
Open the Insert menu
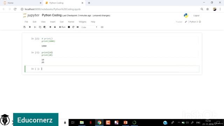pos(53,22)
